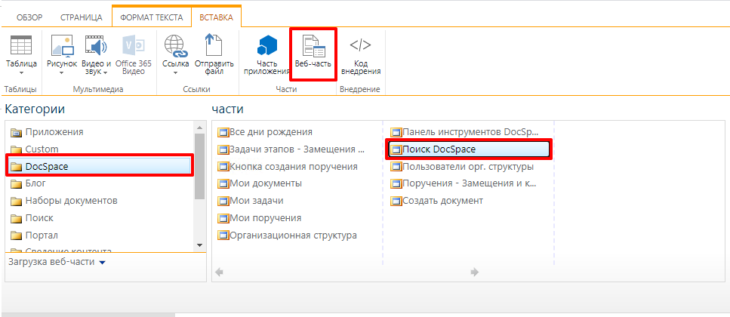Choose Кнопка создания поручения web part
730x317 pixels.
(288, 166)
